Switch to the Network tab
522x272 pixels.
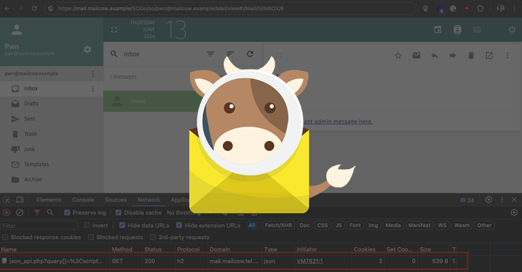(149, 200)
